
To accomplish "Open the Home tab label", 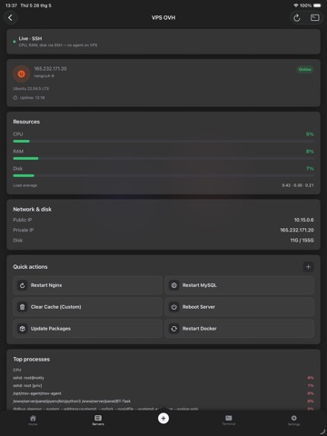I will pyautogui.click(x=33, y=424).
